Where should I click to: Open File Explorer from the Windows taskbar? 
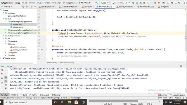[69, 102]
